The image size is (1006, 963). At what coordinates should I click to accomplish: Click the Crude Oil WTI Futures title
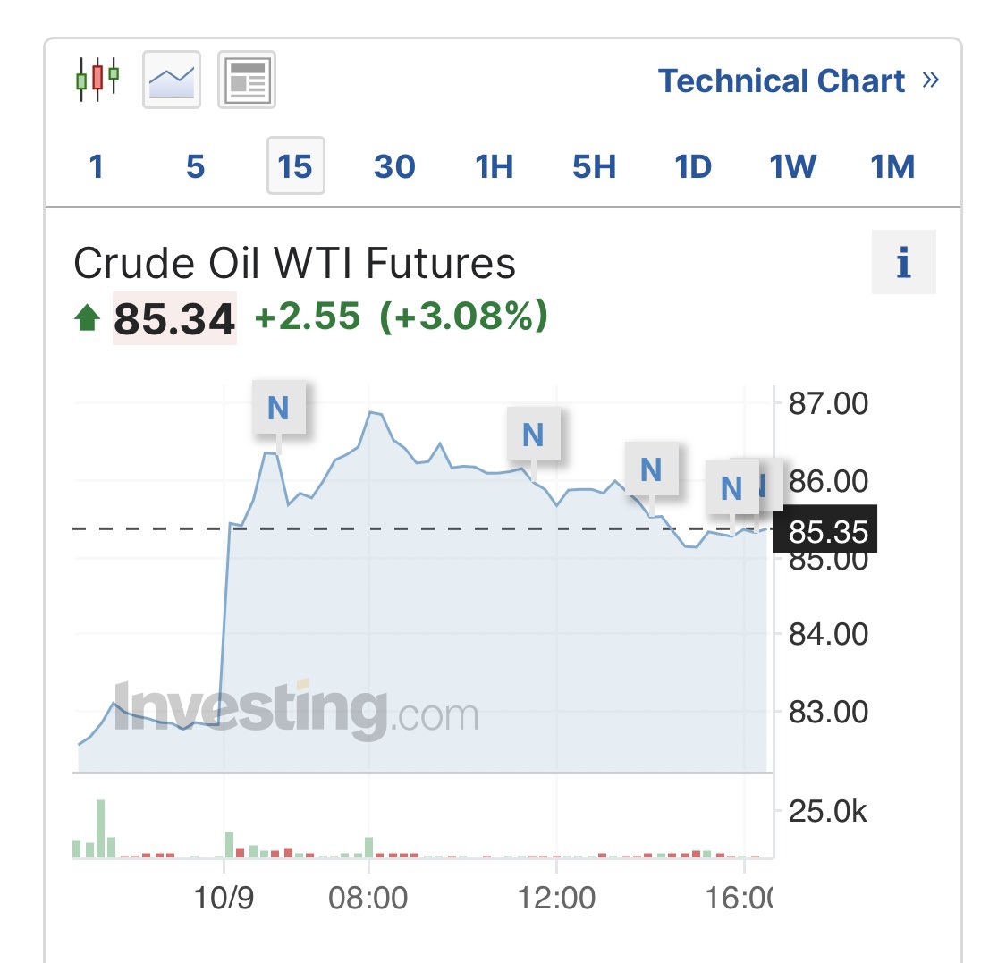pyautogui.click(x=294, y=263)
